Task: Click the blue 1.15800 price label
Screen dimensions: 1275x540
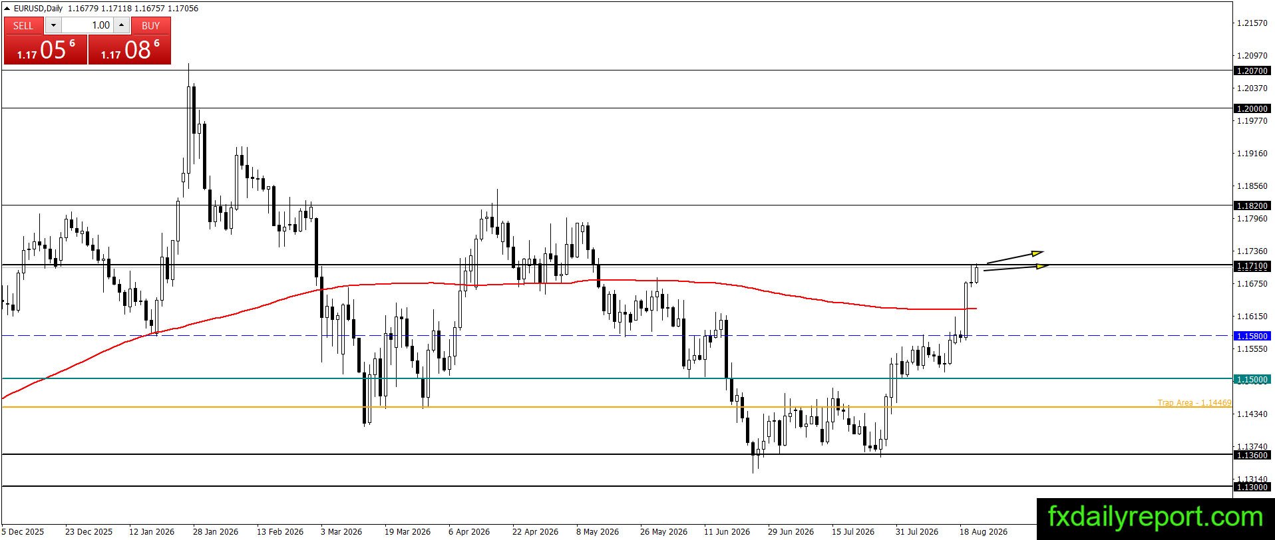Action: [1252, 337]
